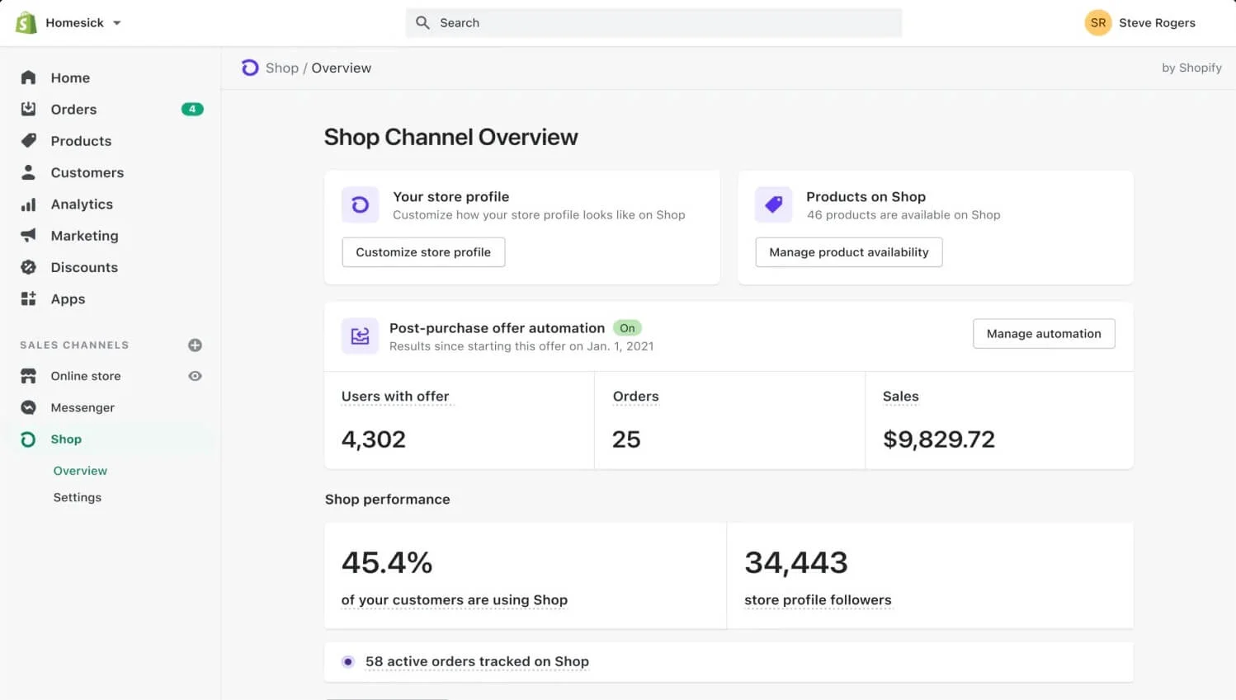
Task: Add a sales channel with plus icon
Action: point(195,345)
